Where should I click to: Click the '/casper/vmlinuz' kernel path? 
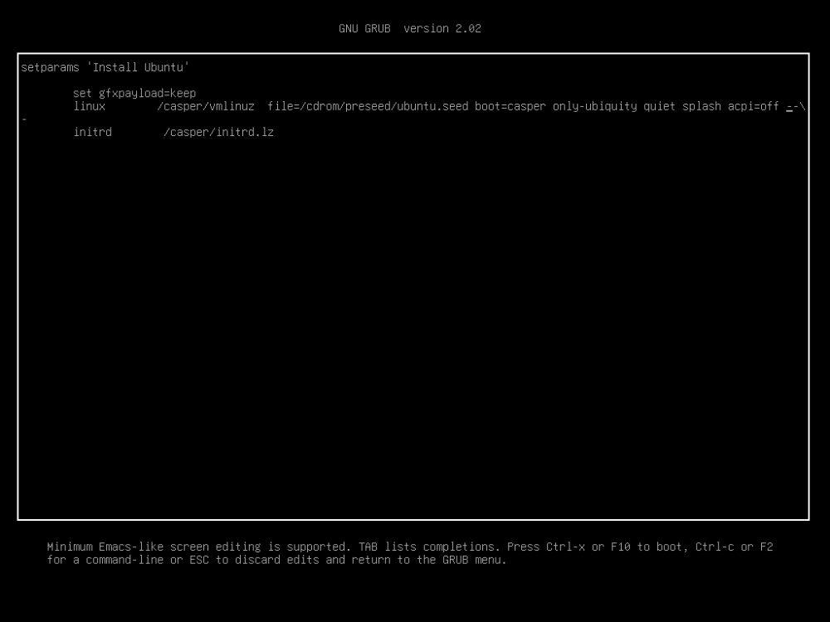pos(206,106)
